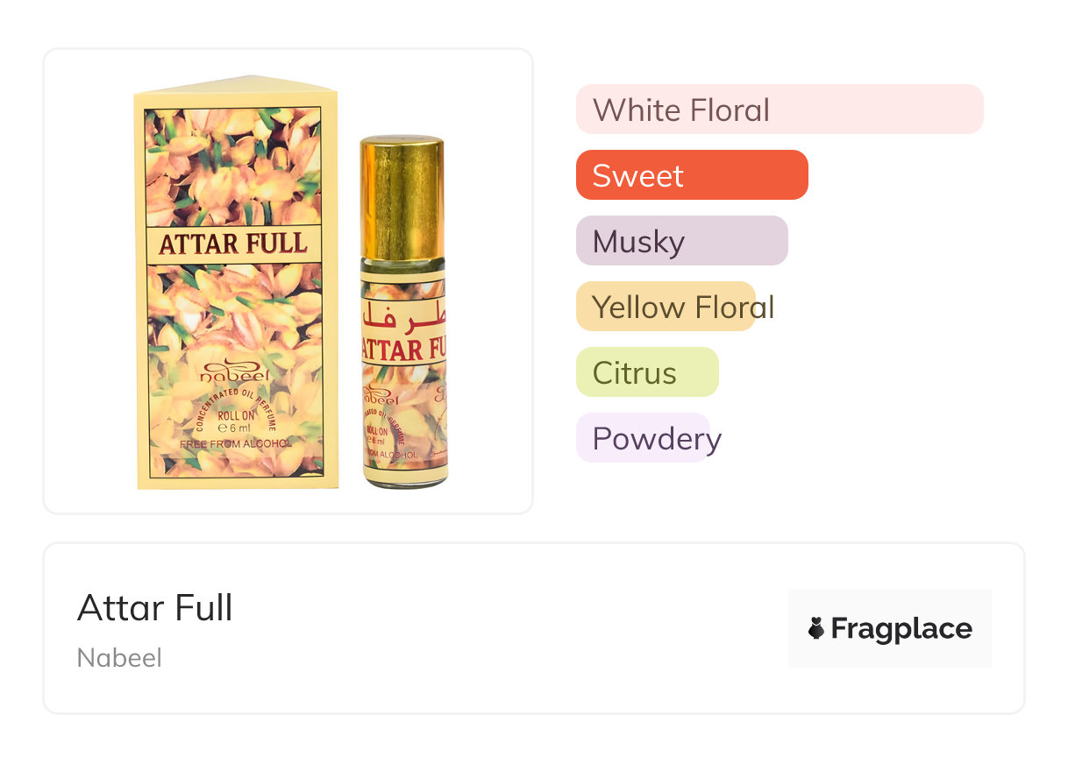This screenshot has width=1068, height=757.
Task: Click the ROLL ON 6 ml text on box
Action: [x=234, y=421]
